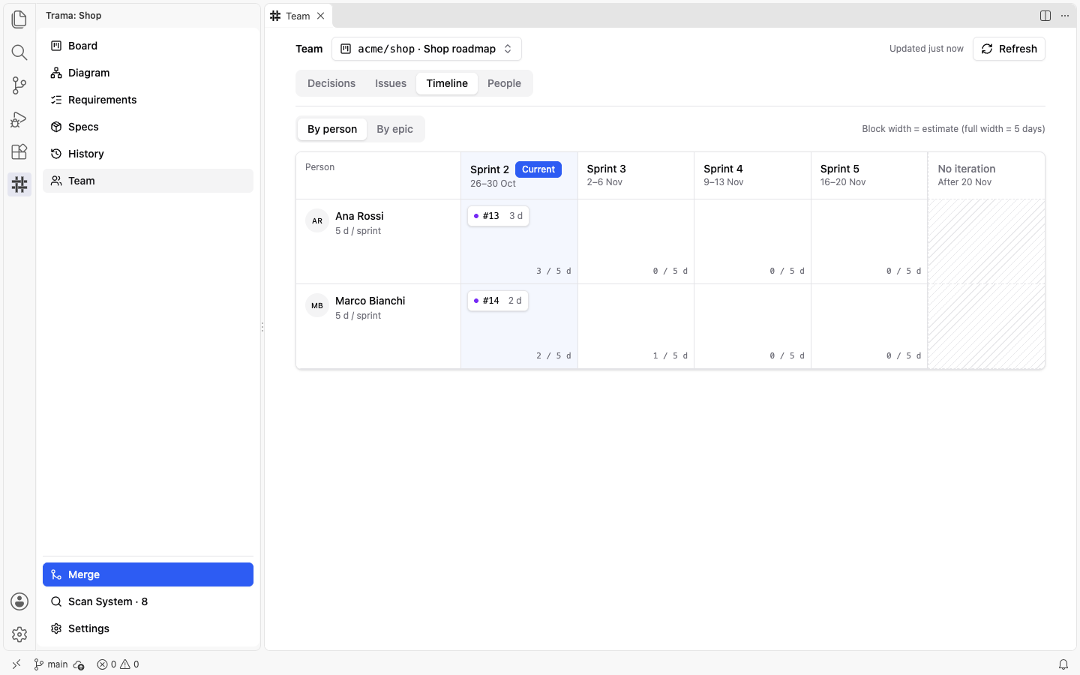Image resolution: width=1080 pixels, height=675 pixels.
Task: Open Settings in the sidebar
Action: 148,628
